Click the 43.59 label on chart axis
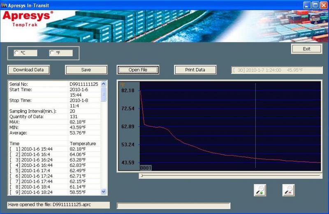The width and height of the screenshot is (329, 214). (x=128, y=162)
